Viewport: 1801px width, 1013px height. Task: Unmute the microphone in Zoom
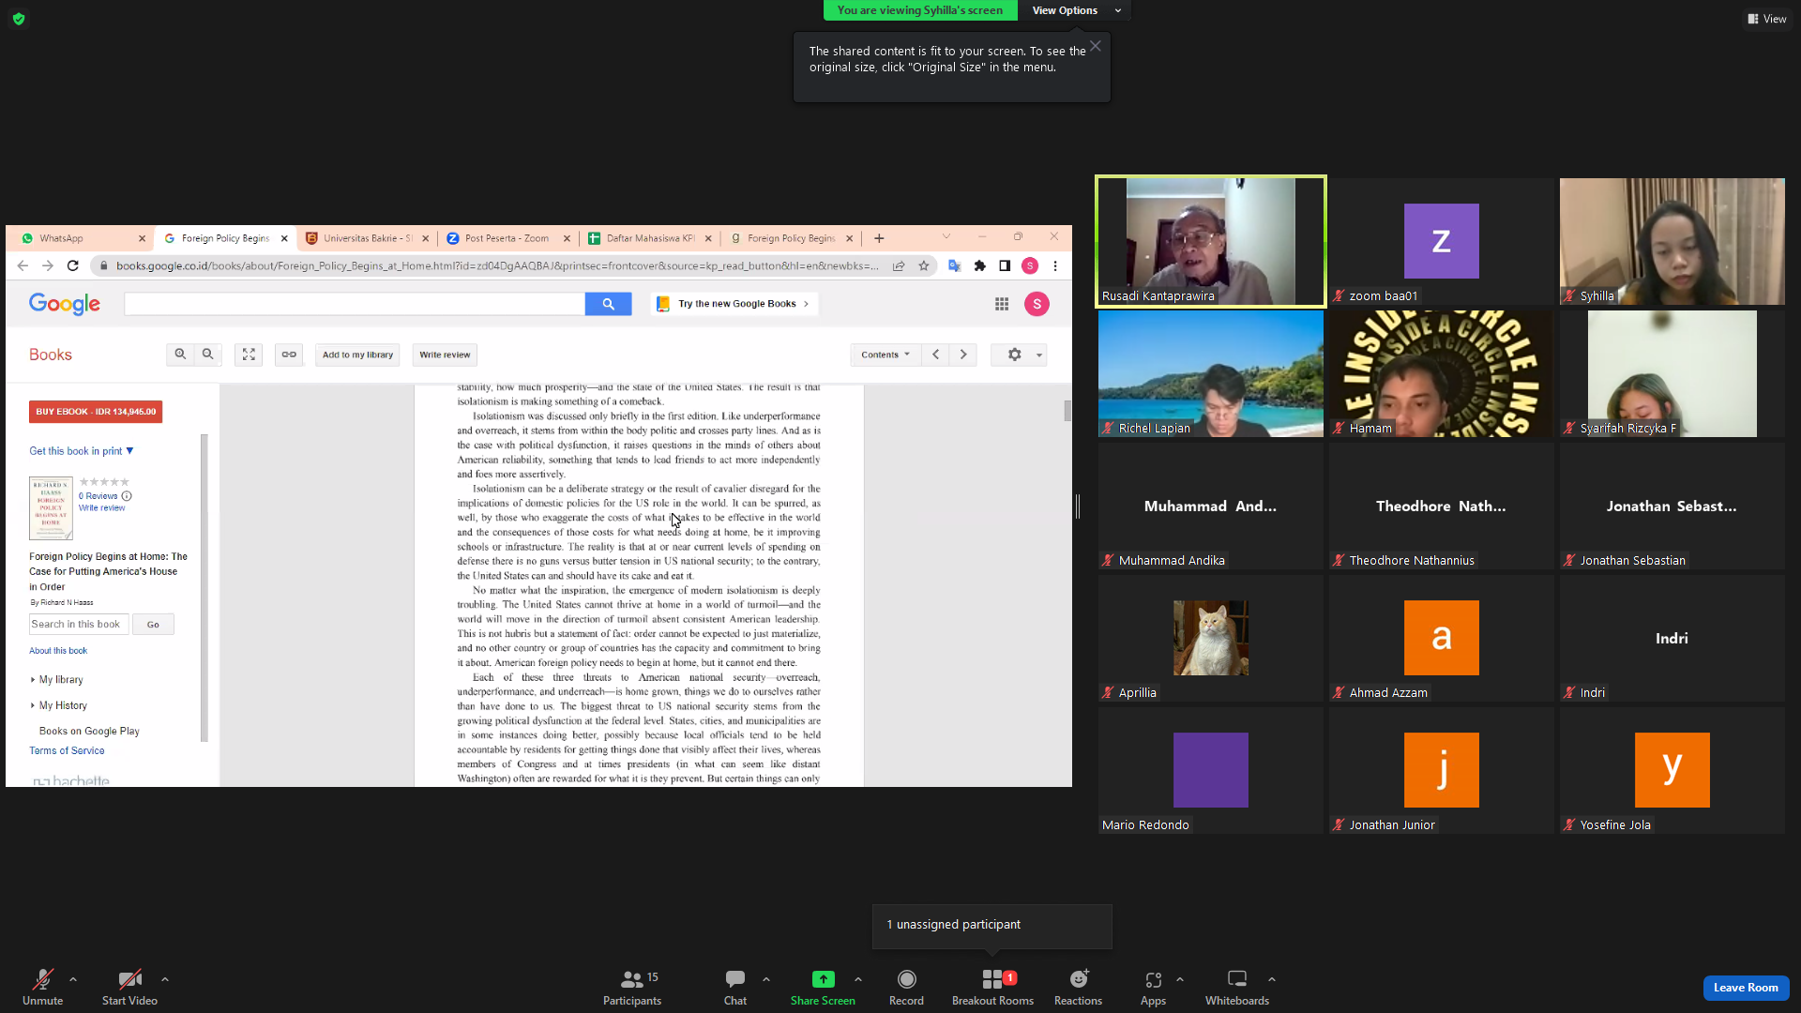pyautogui.click(x=42, y=987)
